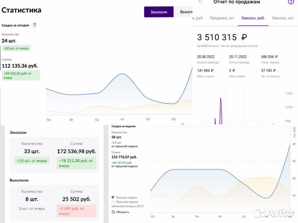The height and width of the screenshot is (223, 298).
Task: Click the end date 20.11.2022
Action: coord(238,57)
